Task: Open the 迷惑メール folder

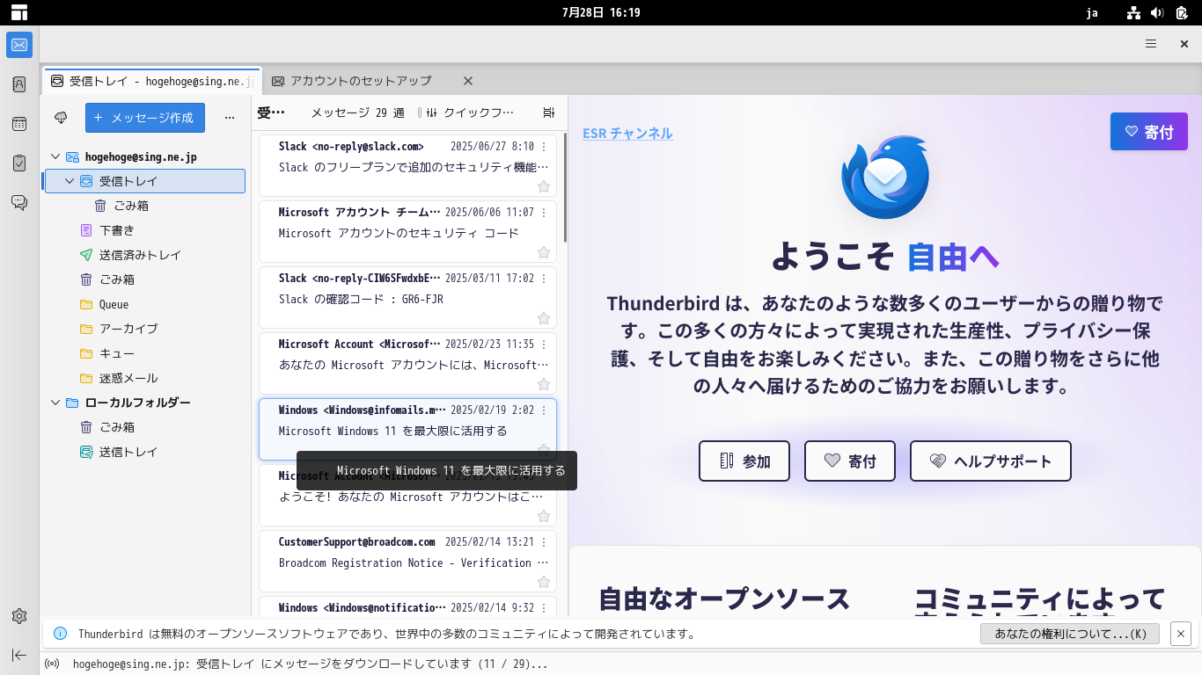Action: 145,378
